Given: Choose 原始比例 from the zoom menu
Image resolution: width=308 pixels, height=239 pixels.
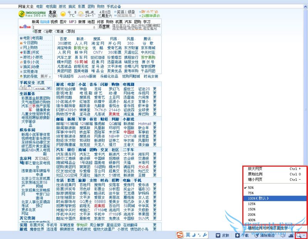Looking at the screenshot, I should tap(275, 174).
